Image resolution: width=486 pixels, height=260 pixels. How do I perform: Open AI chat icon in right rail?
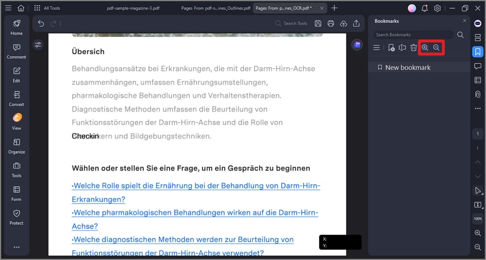click(x=477, y=23)
